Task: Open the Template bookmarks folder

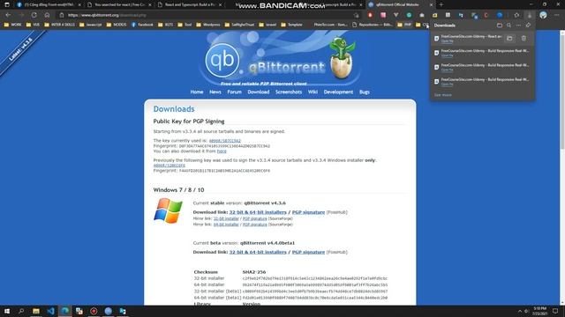Action: tap(291, 25)
